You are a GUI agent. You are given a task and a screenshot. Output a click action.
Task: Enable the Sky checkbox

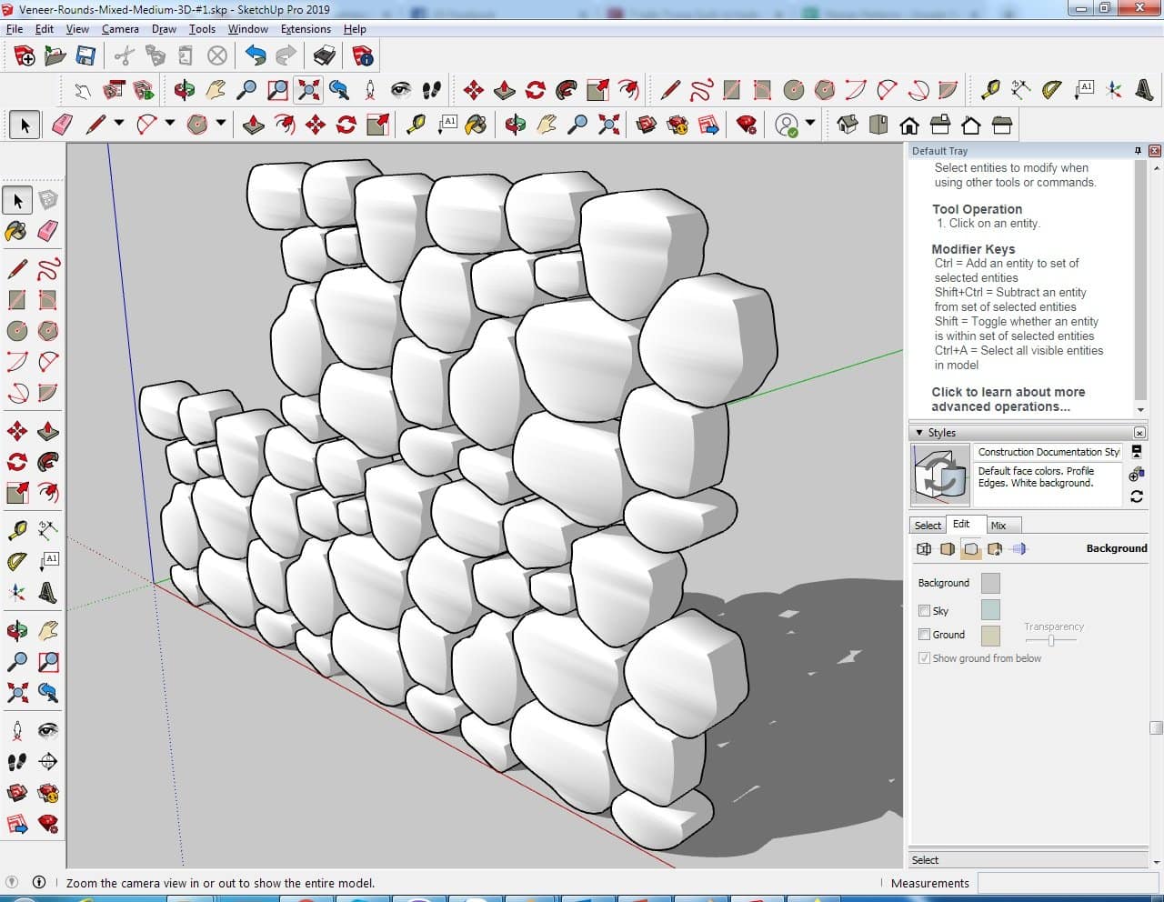(924, 611)
